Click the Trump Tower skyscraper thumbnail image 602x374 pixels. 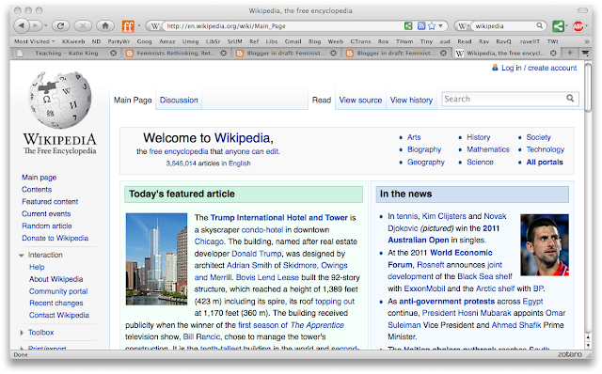(156, 259)
